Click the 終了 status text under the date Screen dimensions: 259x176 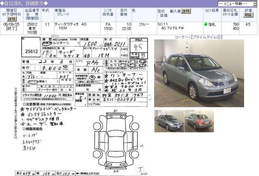click(x=11, y=28)
